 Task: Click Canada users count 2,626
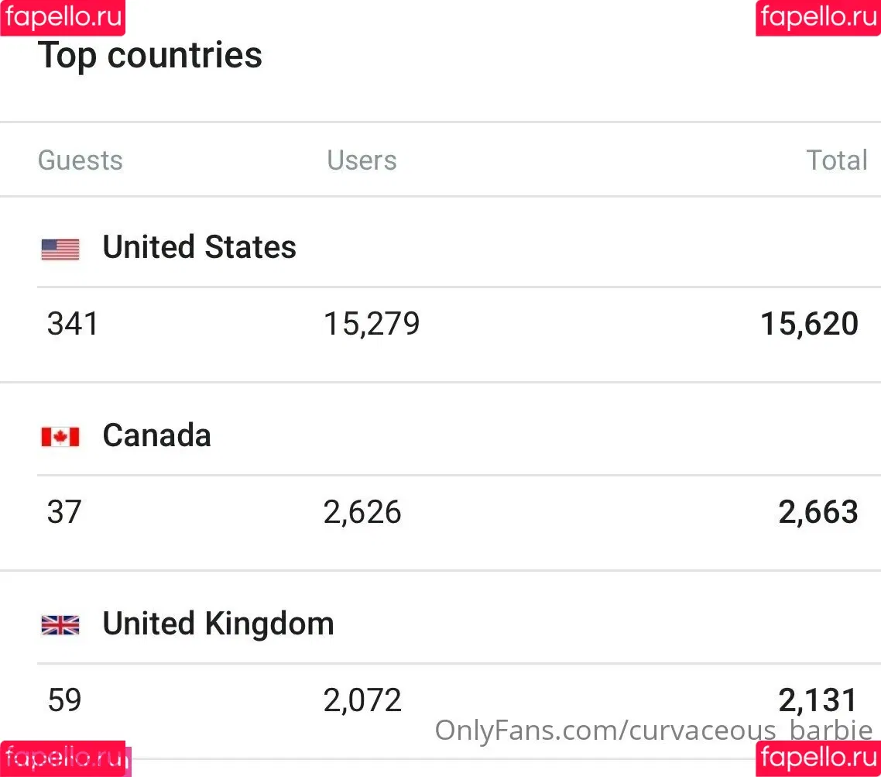tap(362, 512)
